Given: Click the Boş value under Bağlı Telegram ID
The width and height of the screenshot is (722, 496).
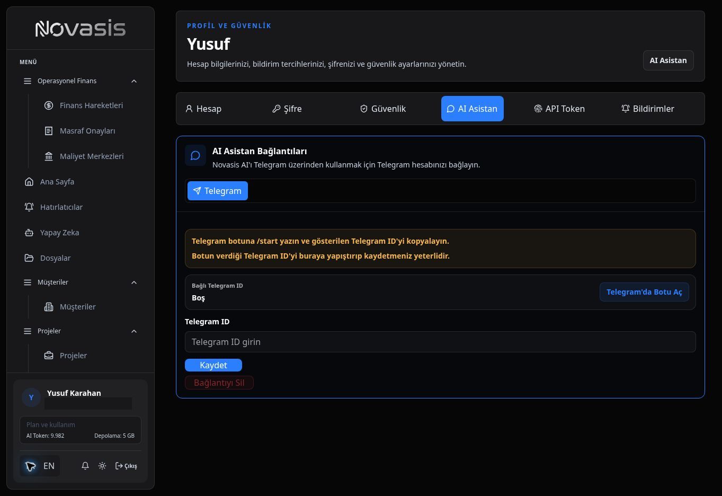Looking at the screenshot, I should 198,298.
